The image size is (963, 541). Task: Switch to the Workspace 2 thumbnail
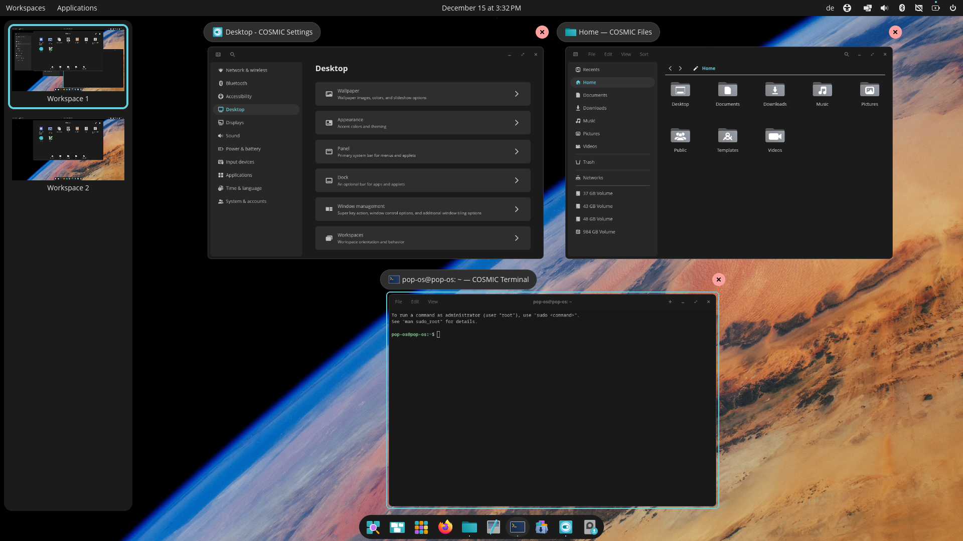68,150
